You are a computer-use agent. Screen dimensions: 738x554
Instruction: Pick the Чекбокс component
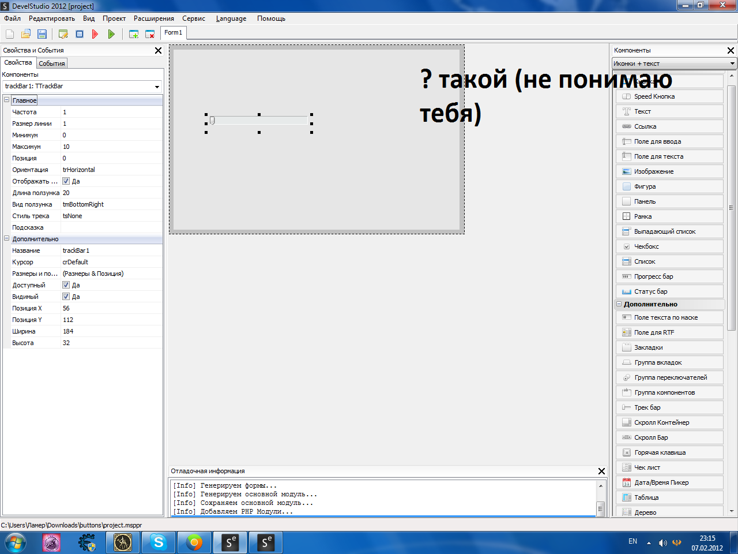pos(669,246)
